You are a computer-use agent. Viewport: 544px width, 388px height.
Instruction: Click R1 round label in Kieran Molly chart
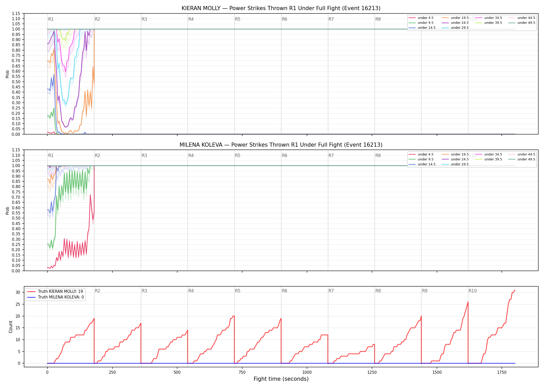click(x=51, y=19)
